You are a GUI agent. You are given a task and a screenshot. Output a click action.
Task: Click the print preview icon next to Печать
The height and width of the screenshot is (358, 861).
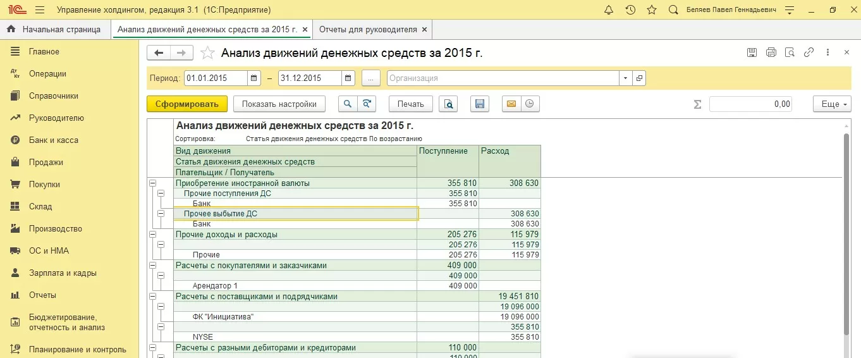[448, 104]
